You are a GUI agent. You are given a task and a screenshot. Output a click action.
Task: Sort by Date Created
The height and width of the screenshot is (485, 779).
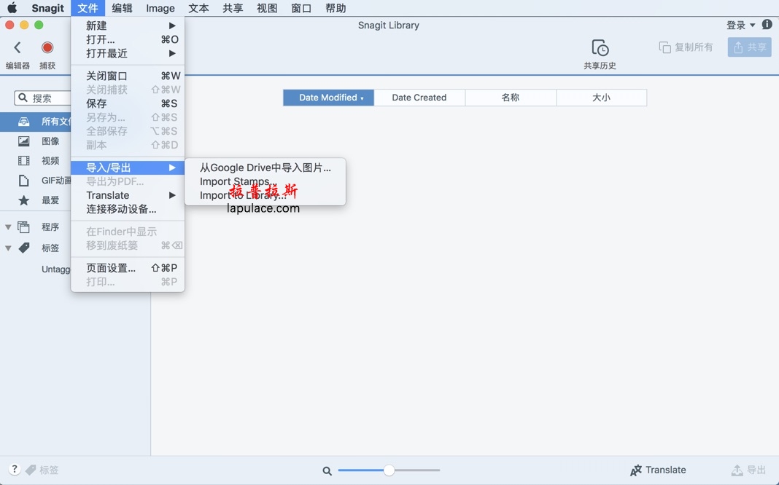[x=419, y=98]
